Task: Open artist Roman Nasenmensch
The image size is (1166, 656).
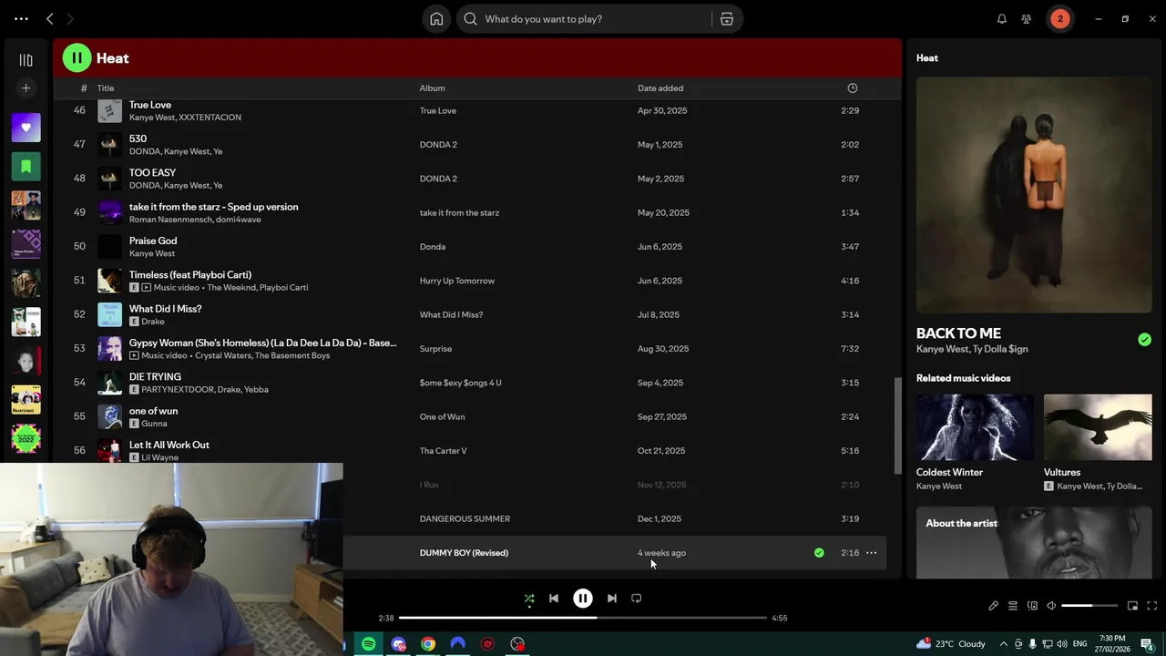Action: pyautogui.click(x=169, y=220)
